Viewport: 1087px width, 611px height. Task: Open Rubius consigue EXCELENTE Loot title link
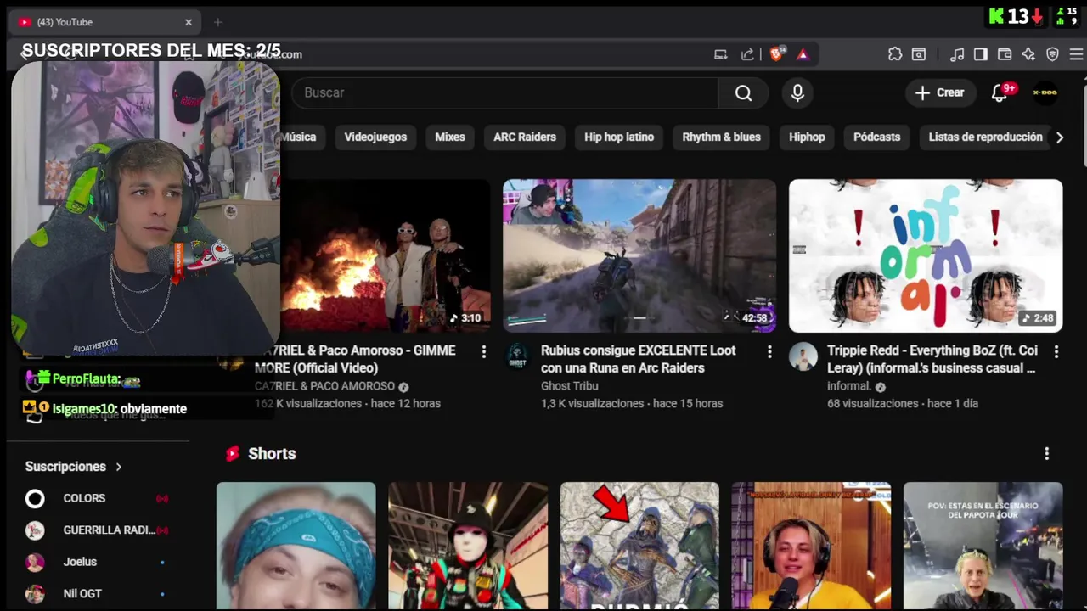coord(638,359)
